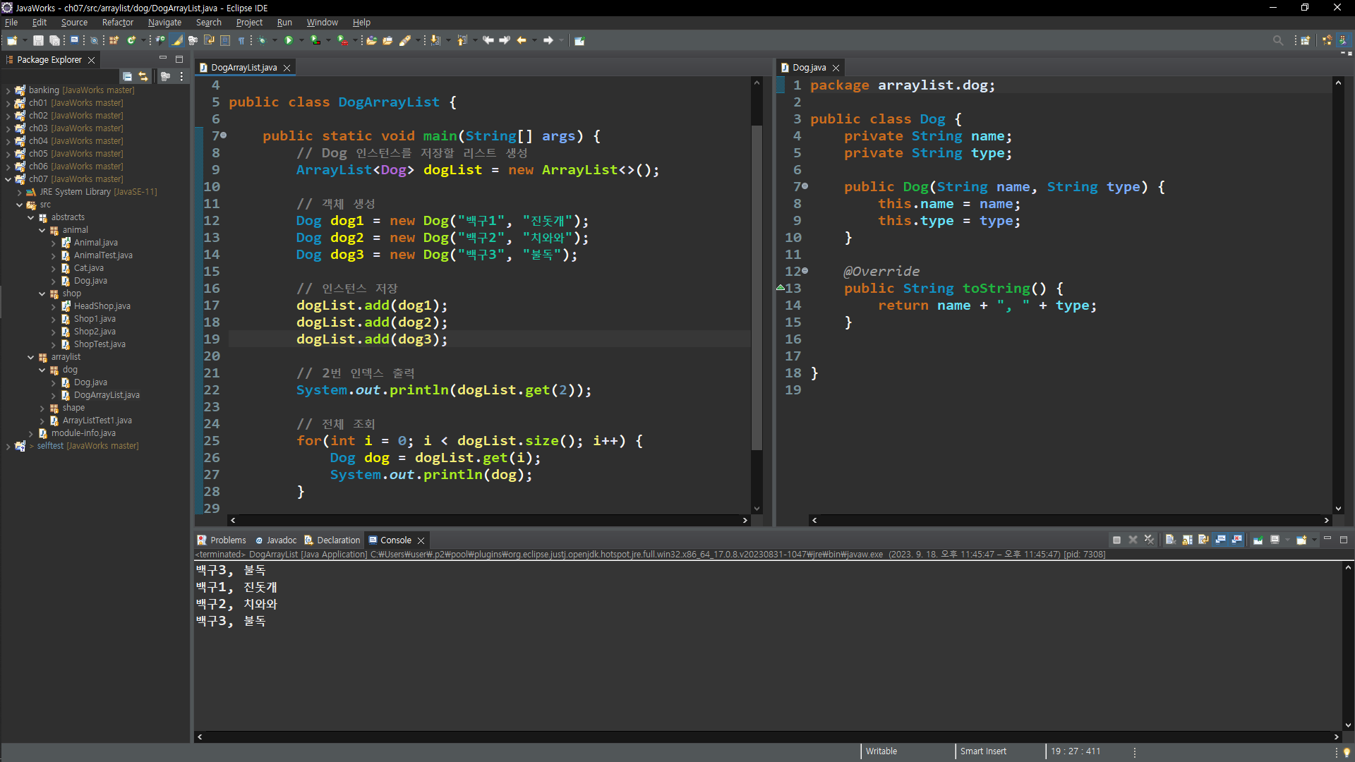Open the Refactor menu
The height and width of the screenshot is (762, 1355).
[x=117, y=23]
